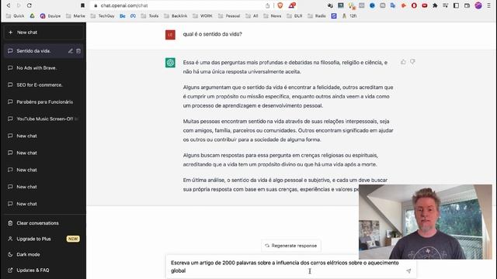Viewport: 497px width, 279px height.
Task: Open the All bookmarks folder
Action: 252,15
